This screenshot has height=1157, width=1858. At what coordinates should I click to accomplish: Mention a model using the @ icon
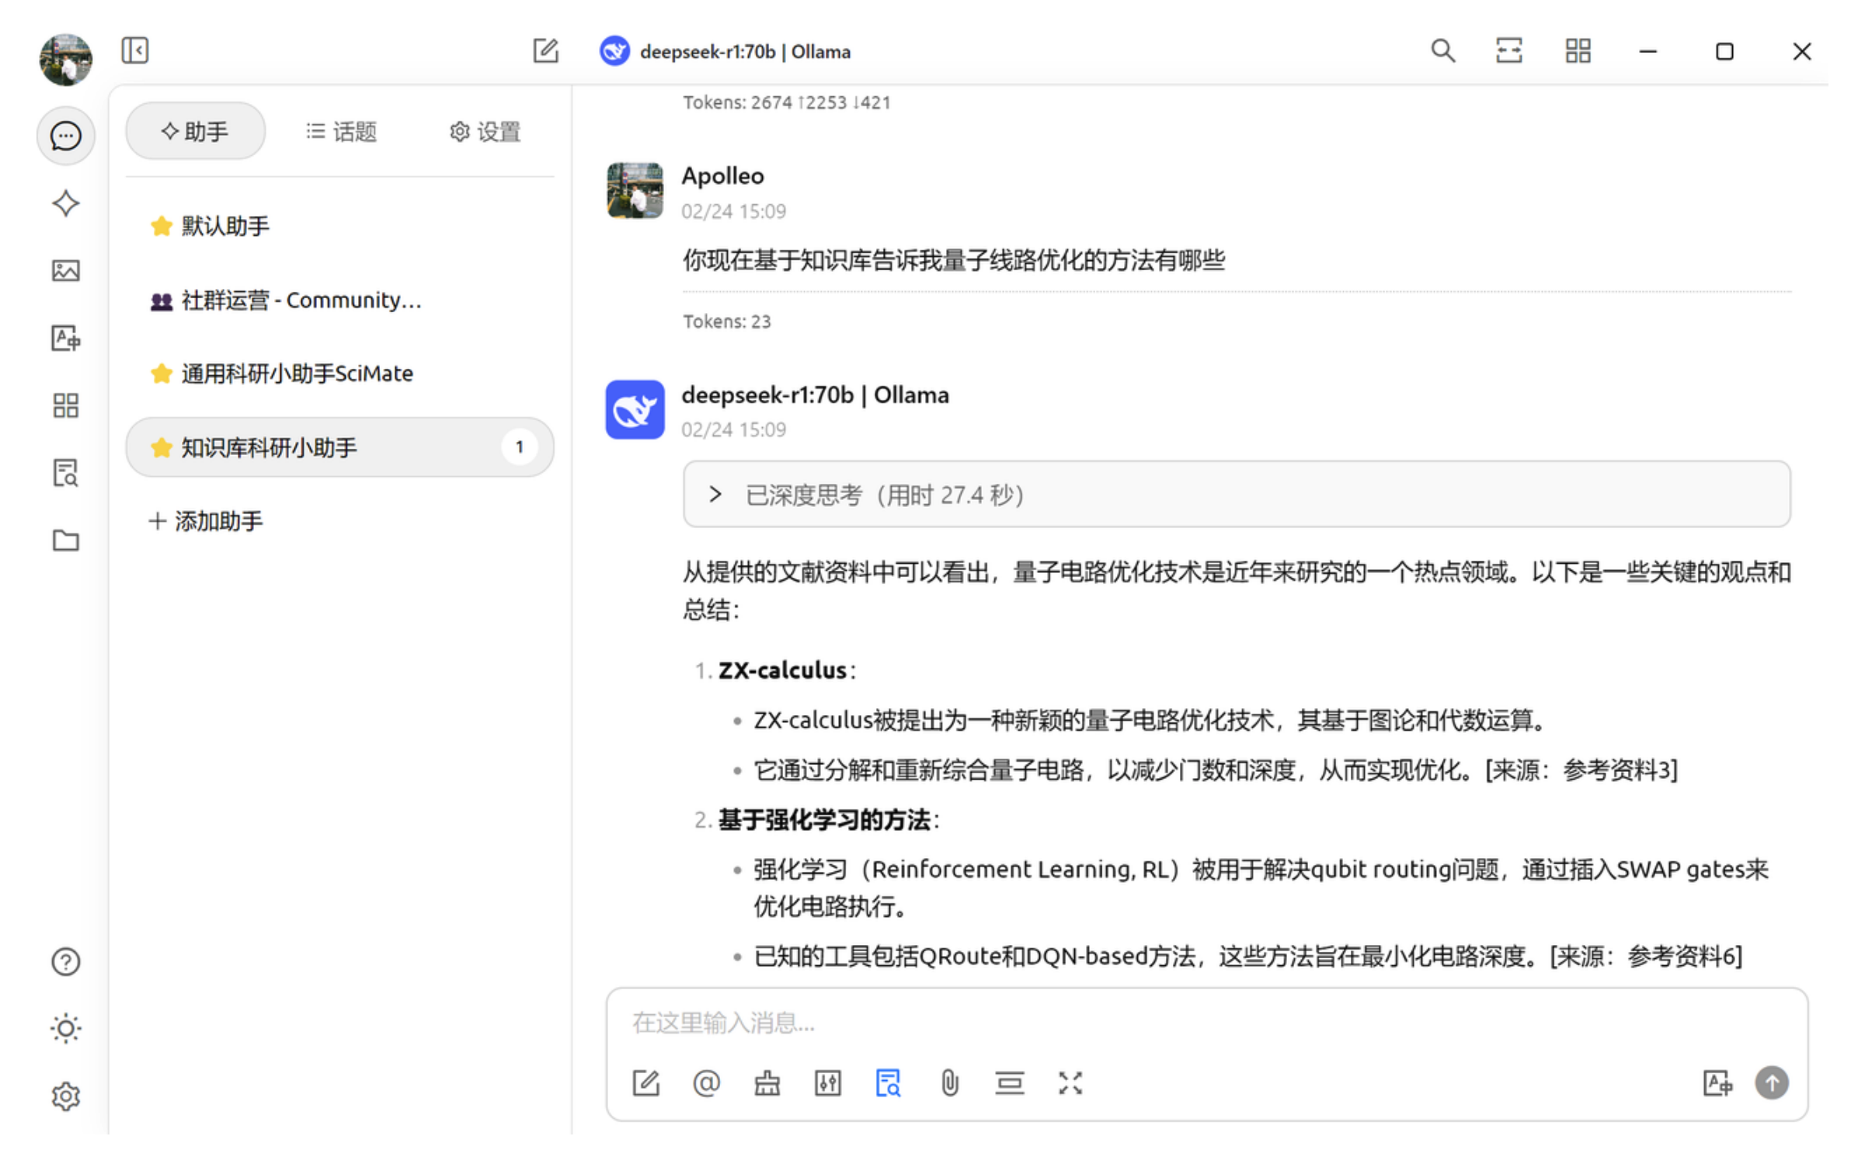(x=705, y=1082)
